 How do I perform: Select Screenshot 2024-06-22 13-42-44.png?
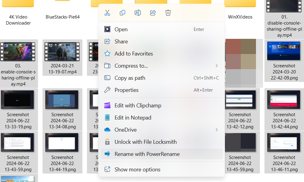click(x=284, y=110)
